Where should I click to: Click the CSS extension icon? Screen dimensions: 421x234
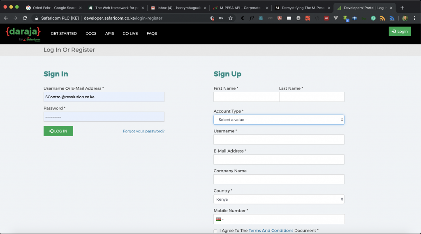tap(270, 18)
